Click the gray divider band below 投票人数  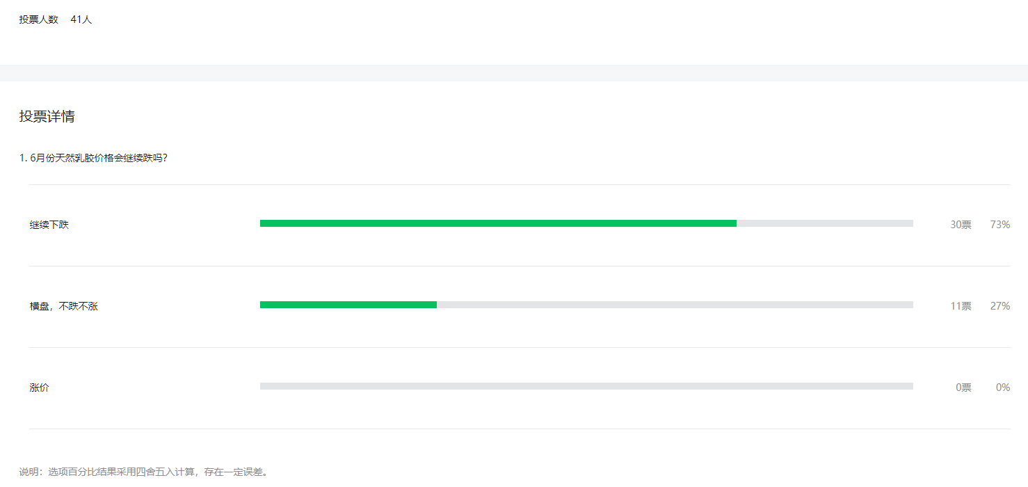[x=514, y=73]
